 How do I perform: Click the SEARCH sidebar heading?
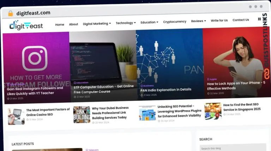206,139
